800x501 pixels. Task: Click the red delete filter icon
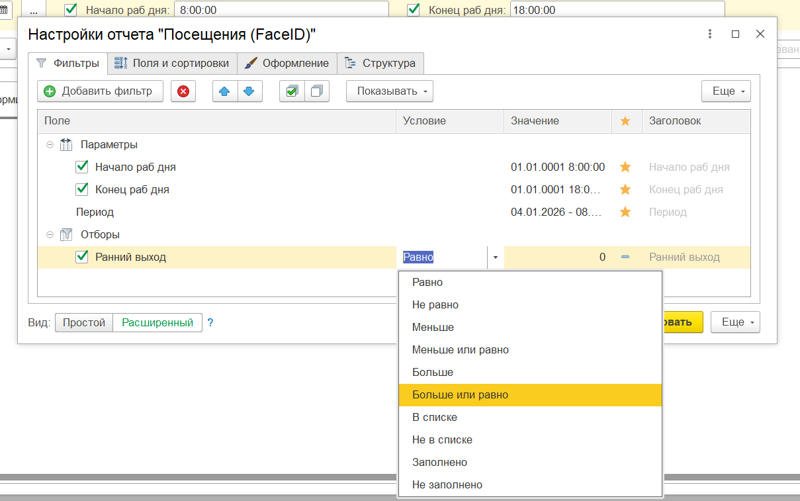(183, 91)
